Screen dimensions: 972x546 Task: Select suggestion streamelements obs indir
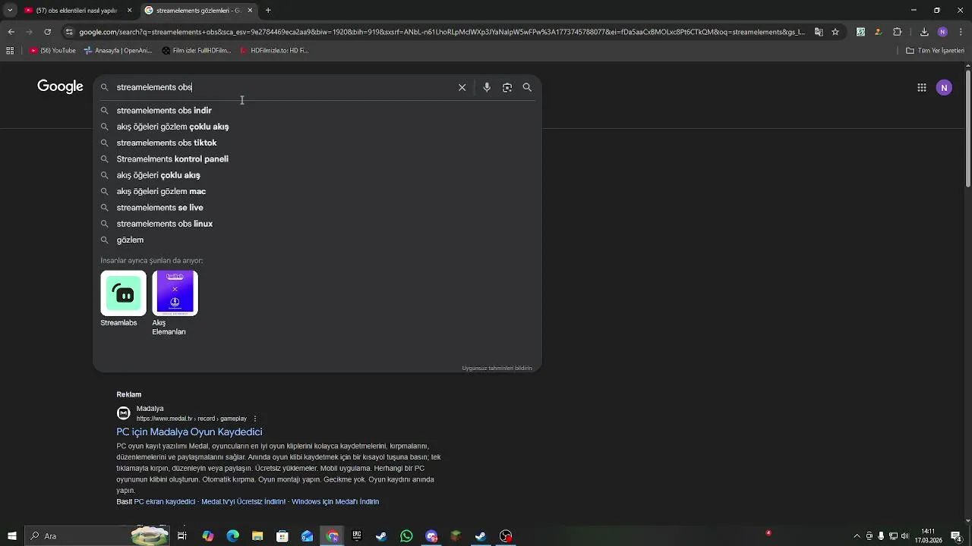(317, 111)
